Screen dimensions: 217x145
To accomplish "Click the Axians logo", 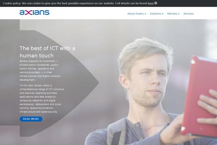I will point(34,12).
